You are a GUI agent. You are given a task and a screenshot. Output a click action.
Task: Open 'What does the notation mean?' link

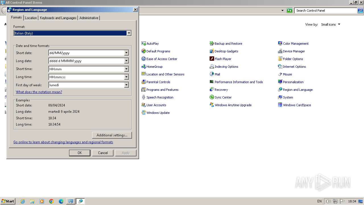pyautogui.click(x=39, y=92)
